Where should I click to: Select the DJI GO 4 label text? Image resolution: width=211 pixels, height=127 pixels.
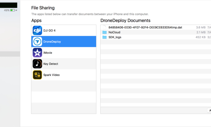point(49,31)
